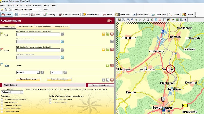Switch to the 'Wegbeschreibung' tab

point(43,26)
